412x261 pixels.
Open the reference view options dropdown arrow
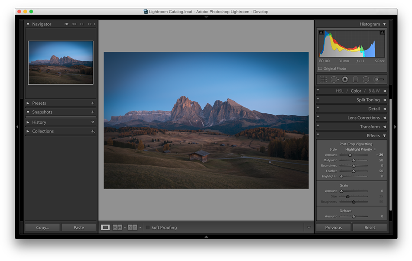point(125,227)
